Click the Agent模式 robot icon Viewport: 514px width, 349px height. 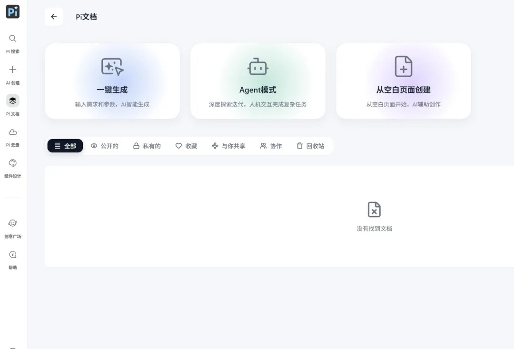(x=258, y=67)
